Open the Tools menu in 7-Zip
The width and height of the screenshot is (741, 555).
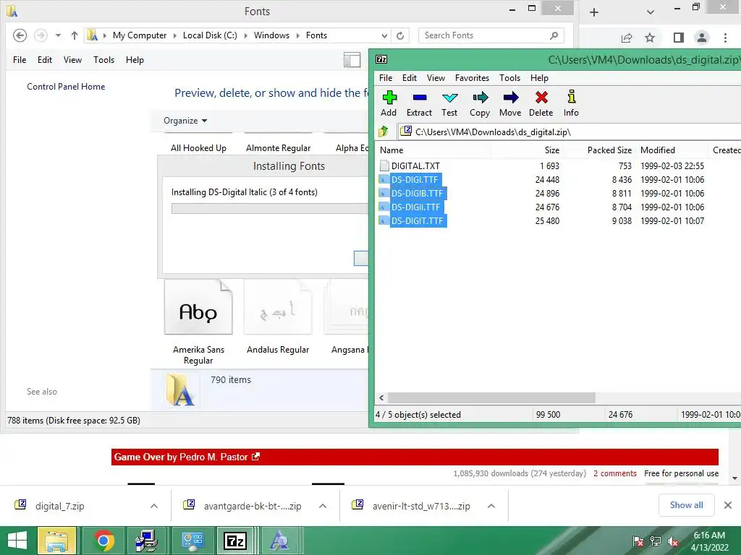point(509,78)
